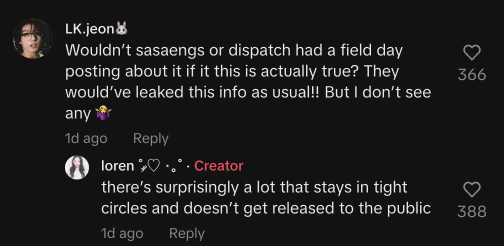The height and width of the screenshot is (246, 504).
Task: Reply to loren's creator comment
Action: click(186, 233)
